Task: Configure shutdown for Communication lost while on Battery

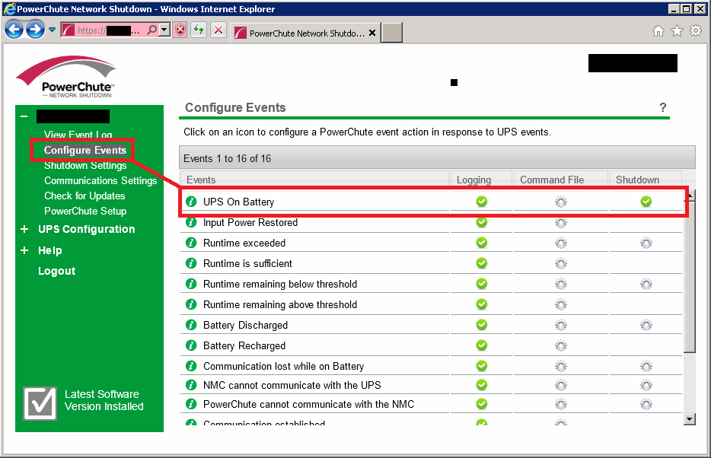Action: click(x=646, y=367)
